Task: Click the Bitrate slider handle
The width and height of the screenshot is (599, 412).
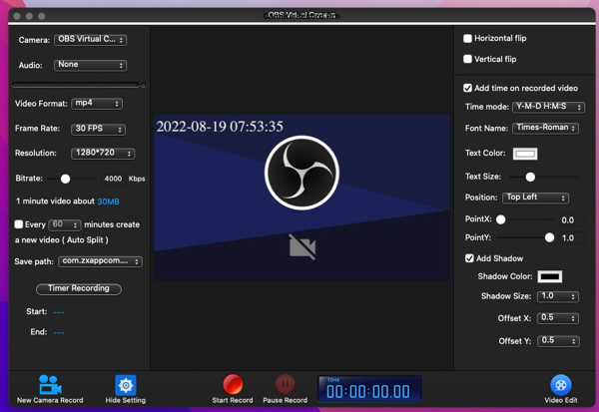Action: (x=65, y=179)
